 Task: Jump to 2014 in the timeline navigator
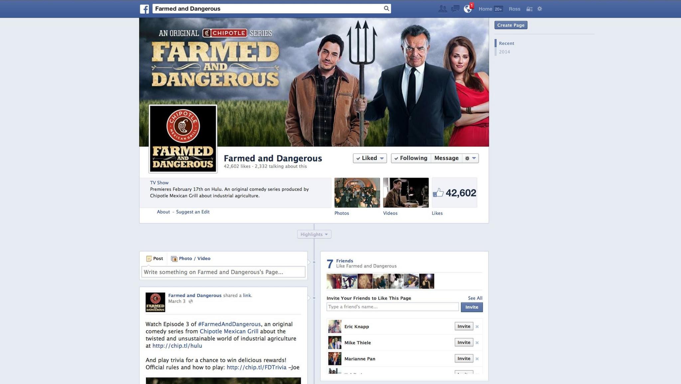tap(504, 52)
